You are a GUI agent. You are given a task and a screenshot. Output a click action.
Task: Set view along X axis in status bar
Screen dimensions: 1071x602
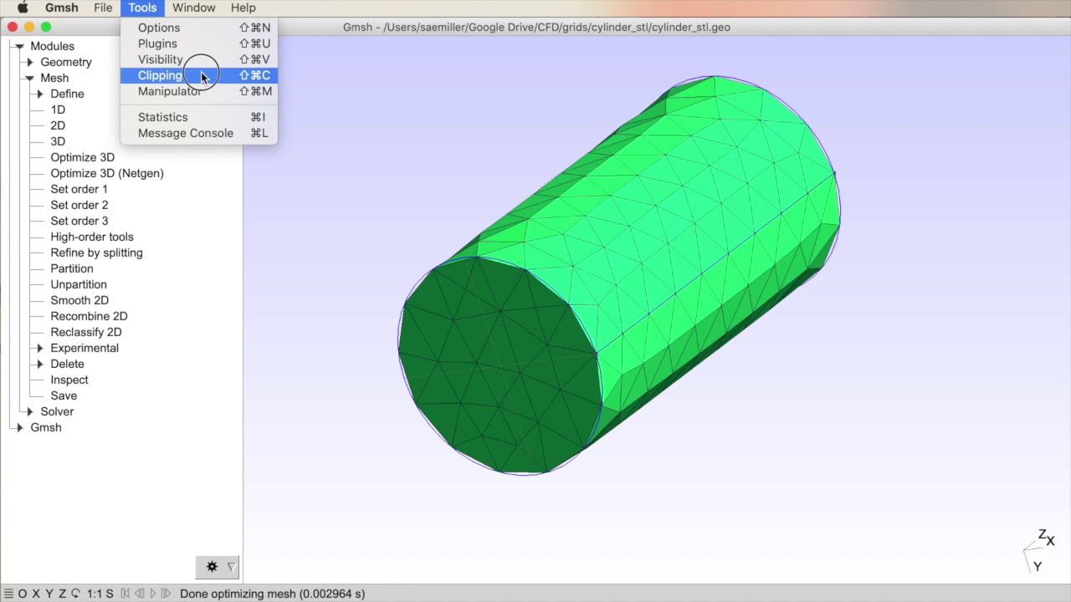(36, 594)
